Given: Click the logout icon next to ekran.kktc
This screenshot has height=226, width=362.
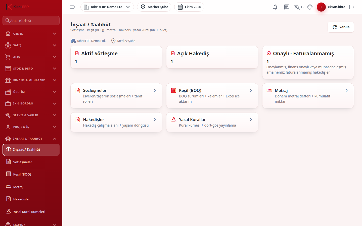Looking at the screenshot, I should point(352,7).
